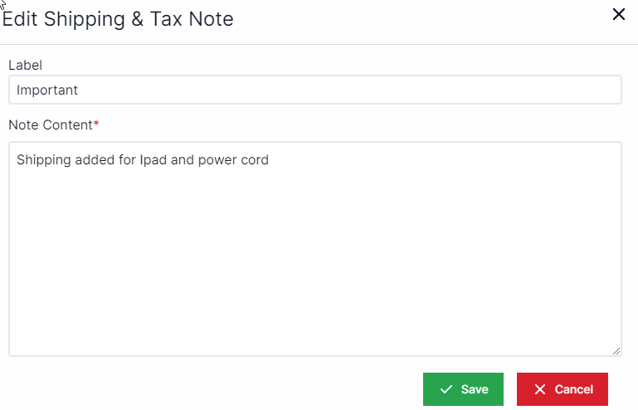638x410 pixels.
Task: Save the shipping and tax note
Action: click(463, 389)
